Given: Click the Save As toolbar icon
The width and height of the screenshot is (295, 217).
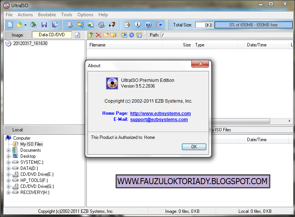Looking at the screenshot, I should (55, 25).
